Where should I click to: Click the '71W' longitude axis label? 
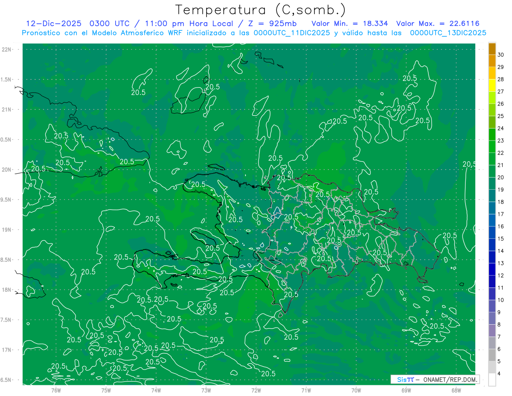coord(306,390)
